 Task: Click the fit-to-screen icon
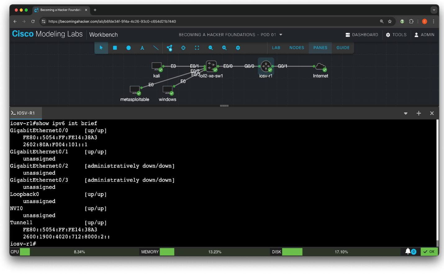click(197, 48)
